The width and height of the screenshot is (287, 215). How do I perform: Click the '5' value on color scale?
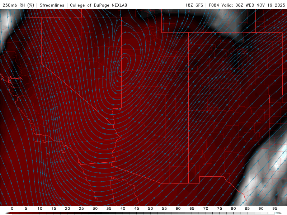(x=26, y=209)
